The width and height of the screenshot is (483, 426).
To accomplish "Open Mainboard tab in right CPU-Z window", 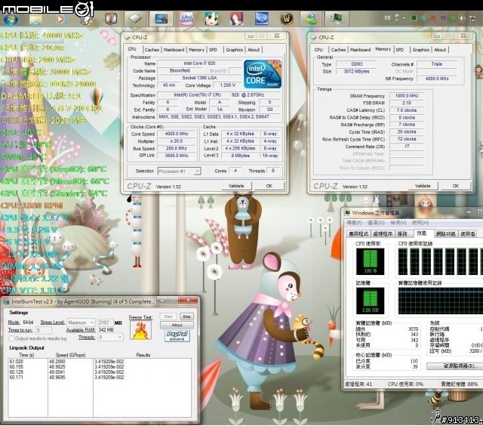I will click(360, 50).
